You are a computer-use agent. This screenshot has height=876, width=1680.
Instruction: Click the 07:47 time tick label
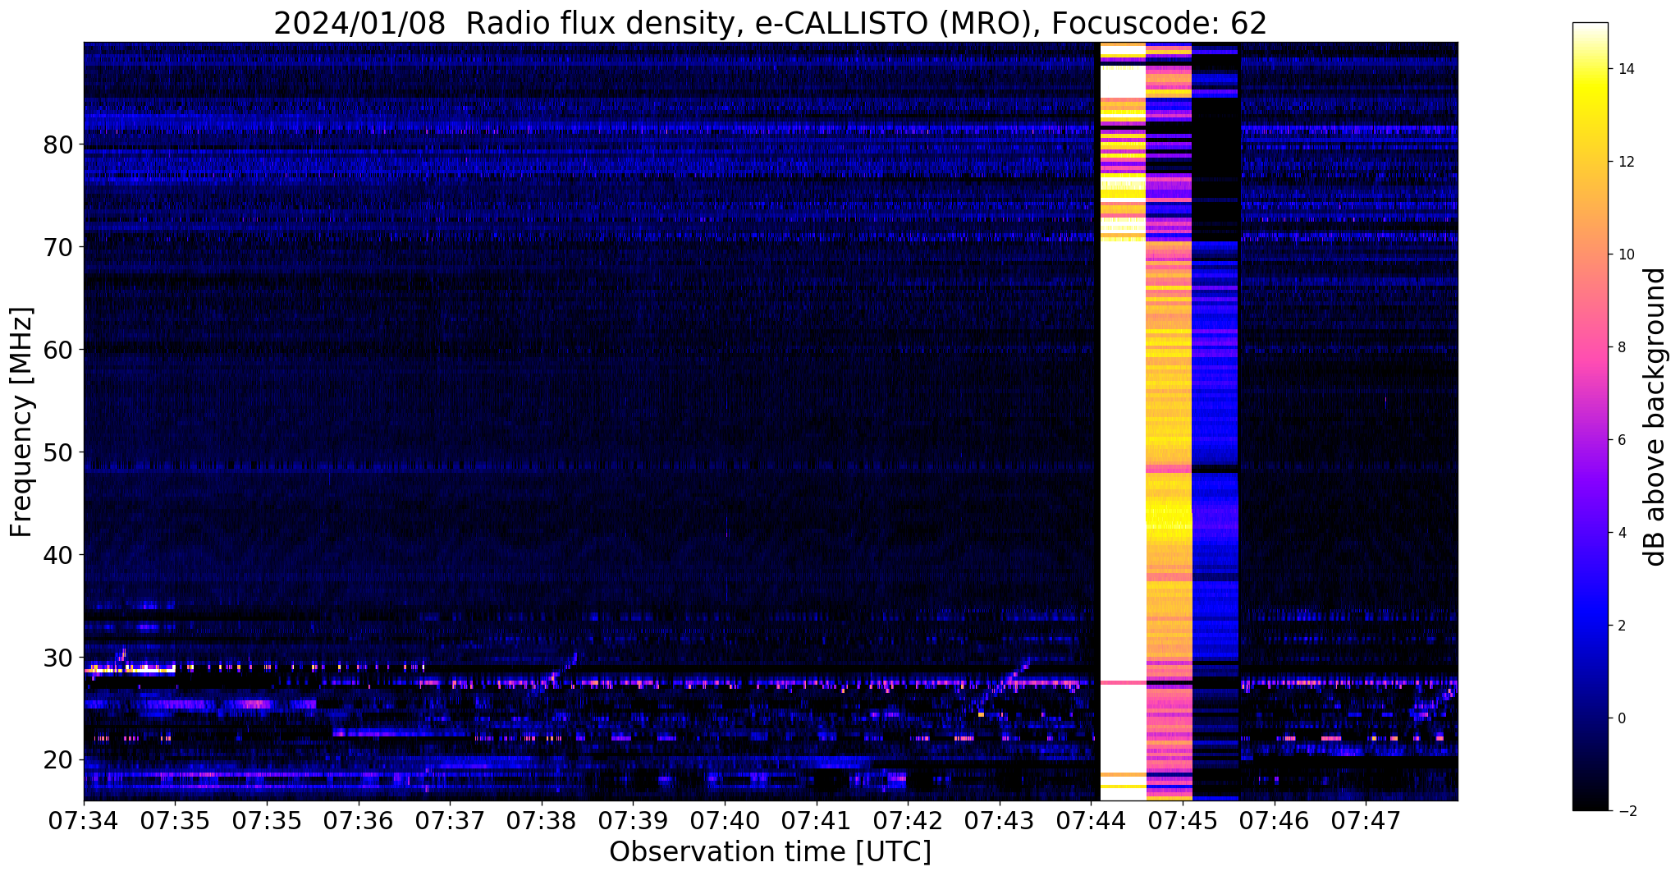(x=1366, y=820)
